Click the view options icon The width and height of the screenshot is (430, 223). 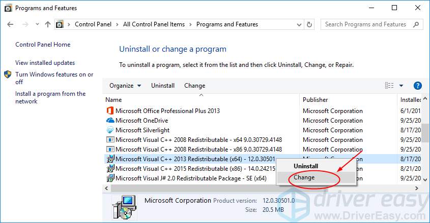pyautogui.click(x=389, y=86)
